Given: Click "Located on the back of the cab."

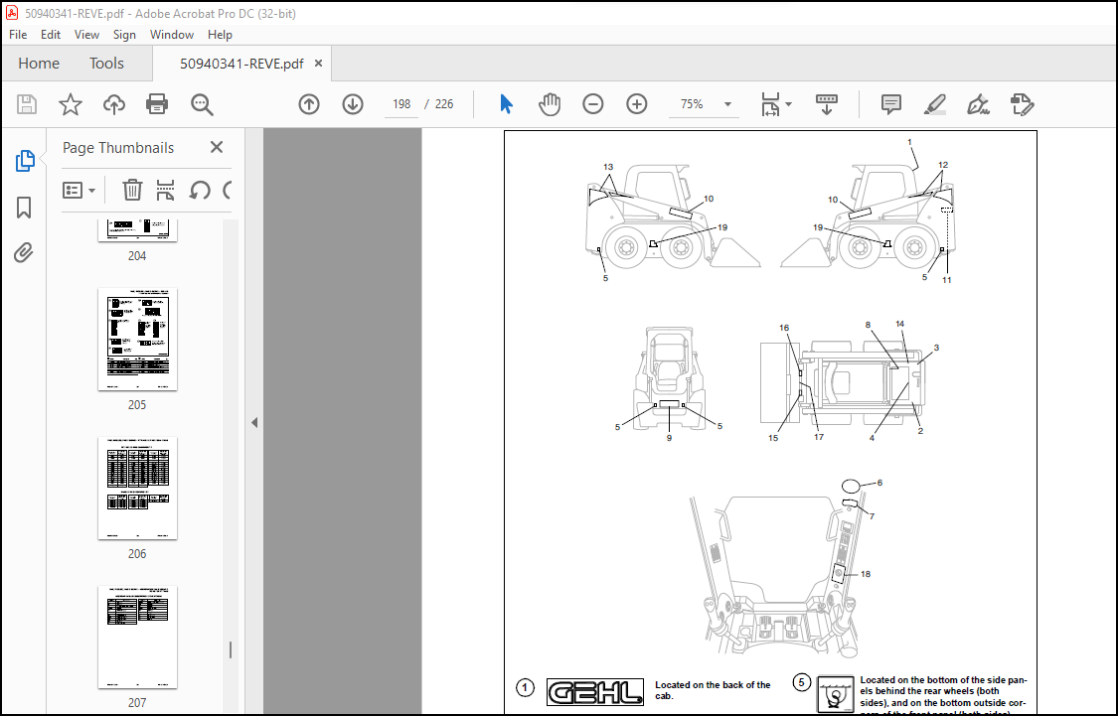Looking at the screenshot, I should (x=713, y=690).
